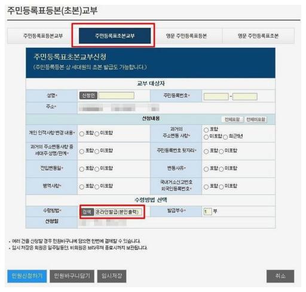This screenshot has width=306, height=292.
Task: Click the 민원바구니담기 button
Action: point(72,276)
